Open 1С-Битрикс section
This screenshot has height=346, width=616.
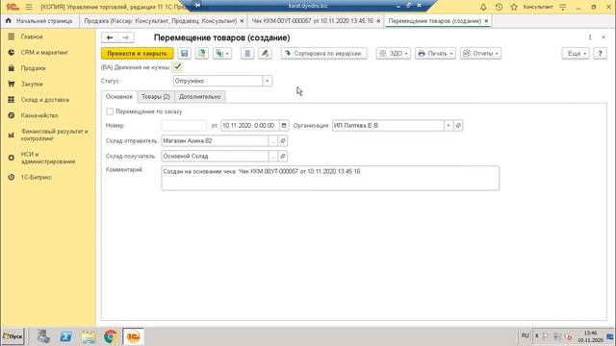37,177
